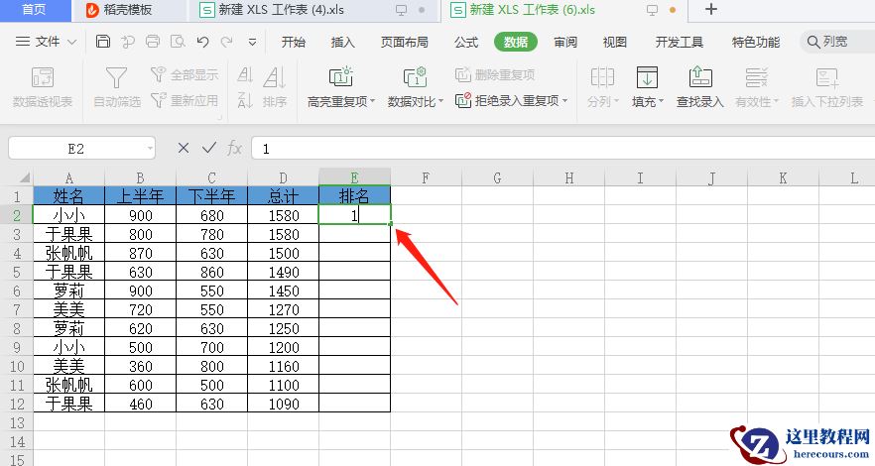
Task: Expand the 分列 dropdown arrow
Action: coord(617,101)
